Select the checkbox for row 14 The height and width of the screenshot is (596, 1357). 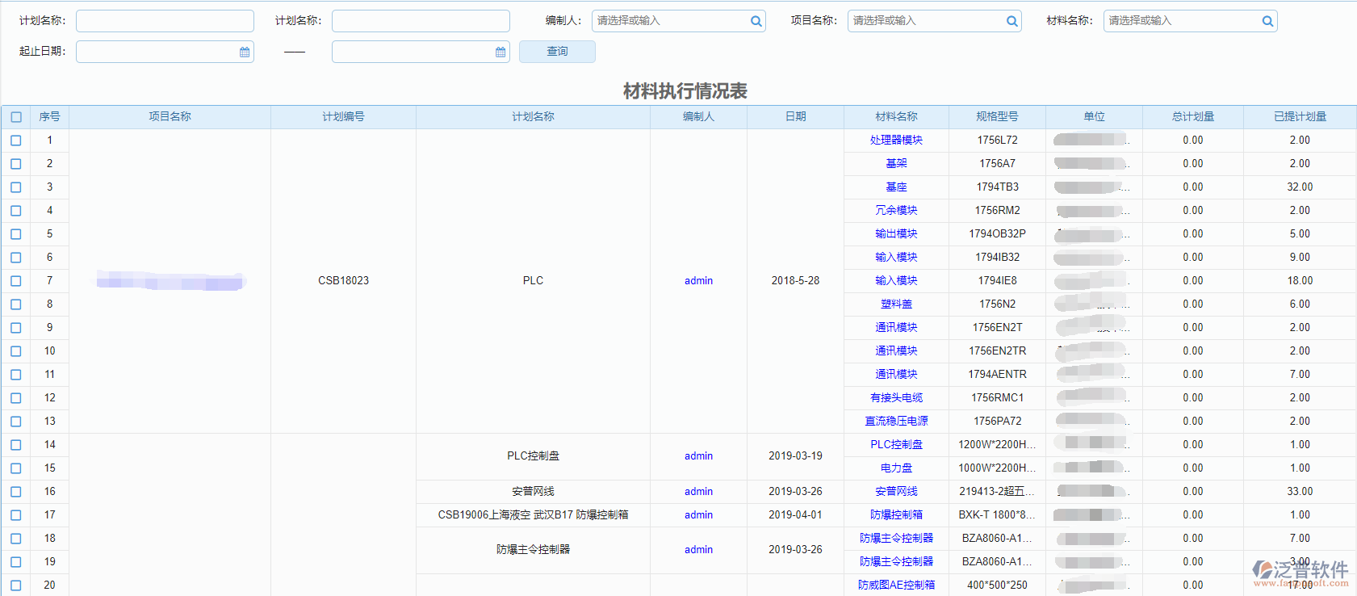tap(16, 445)
